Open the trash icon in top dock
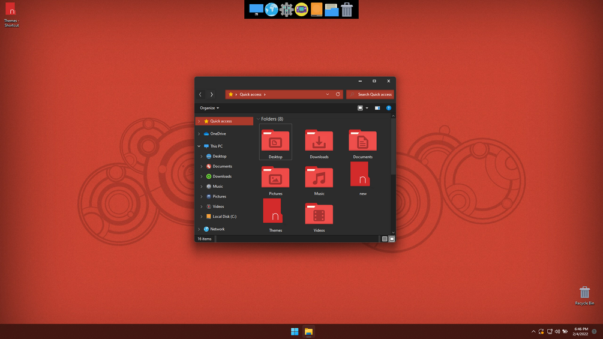The width and height of the screenshot is (603, 339). 346,9
